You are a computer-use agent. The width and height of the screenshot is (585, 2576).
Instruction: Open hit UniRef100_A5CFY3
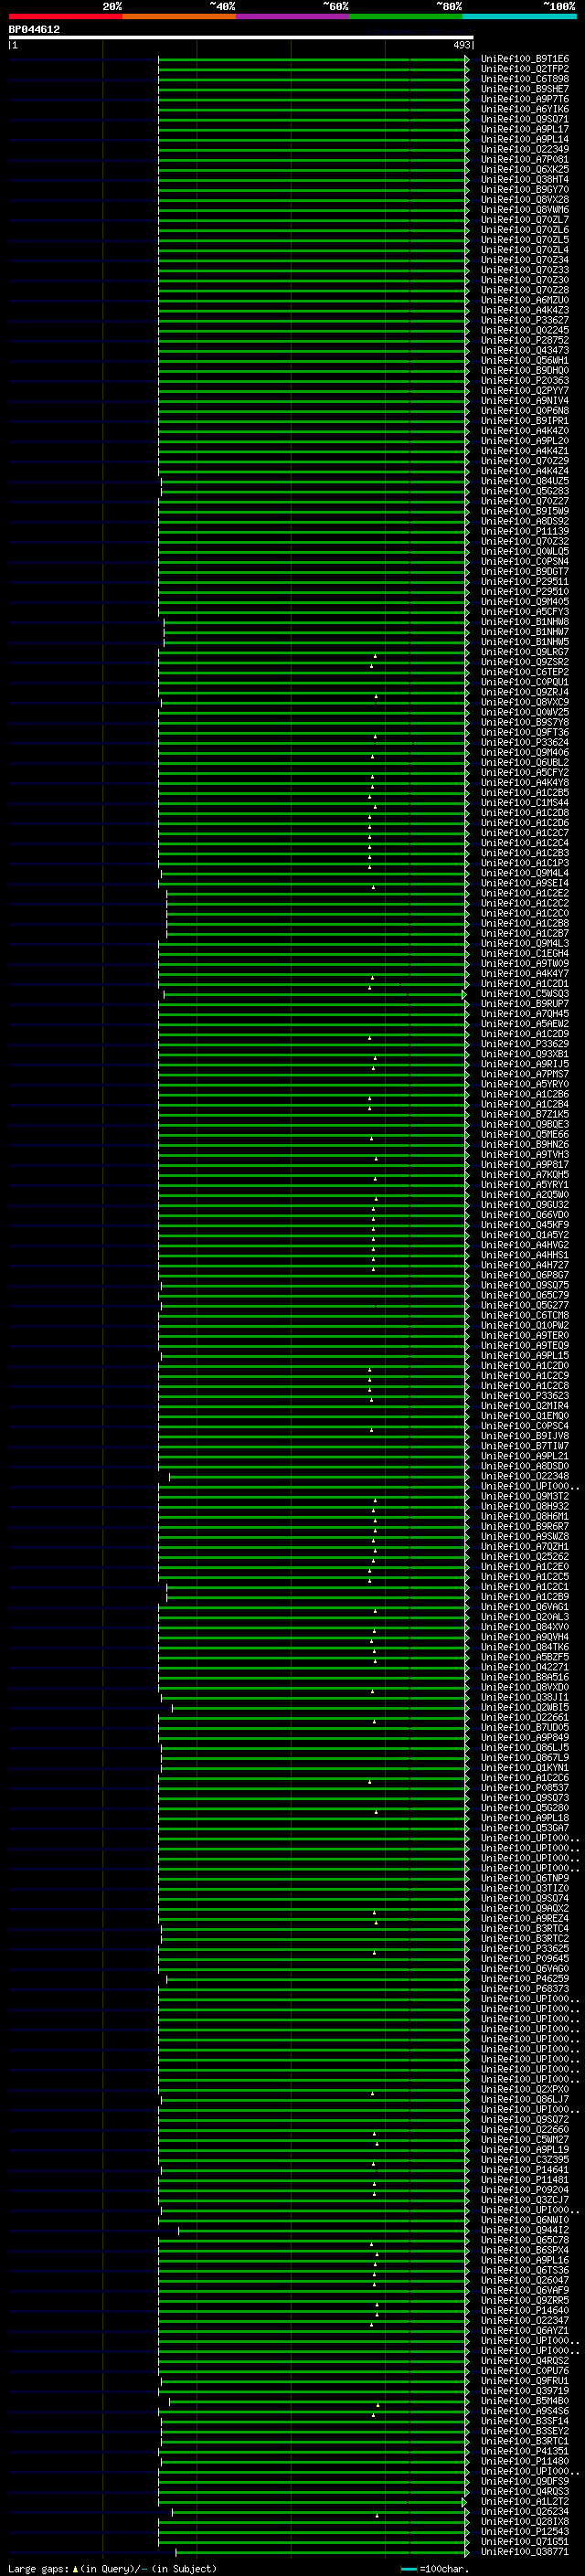(525, 612)
